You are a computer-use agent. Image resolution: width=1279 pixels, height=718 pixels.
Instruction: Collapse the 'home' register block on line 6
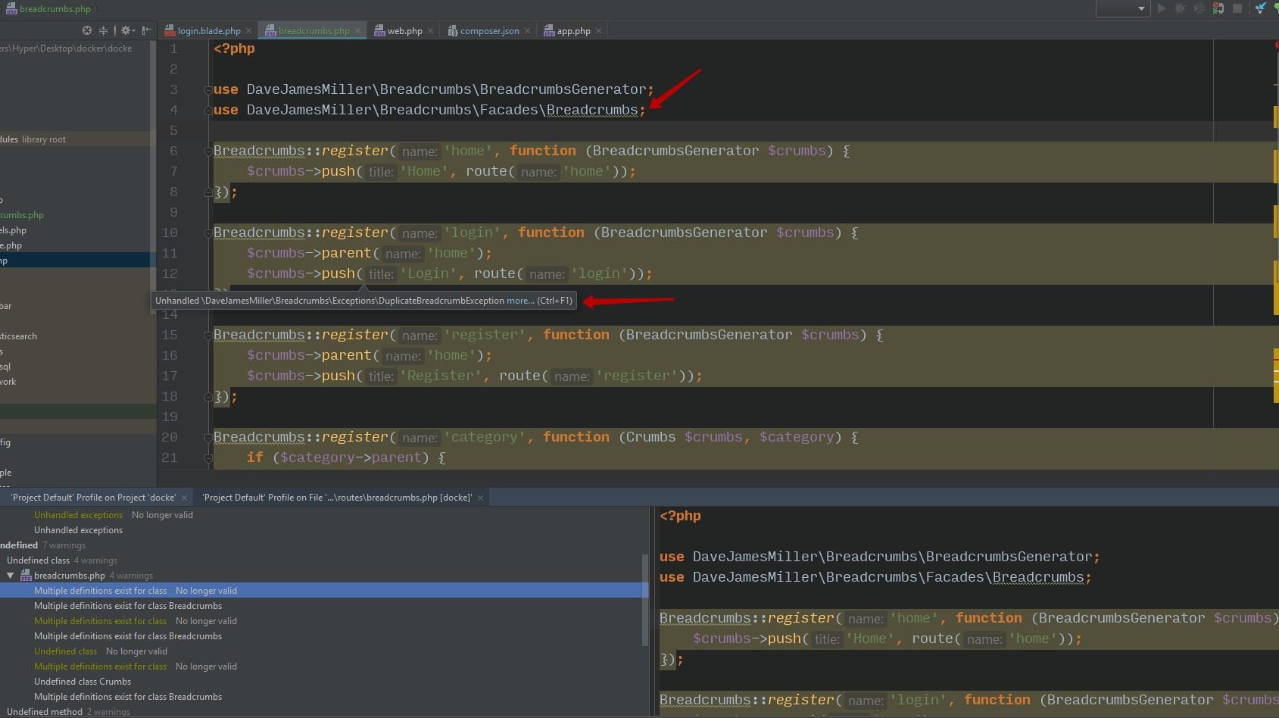[x=208, y=151]
